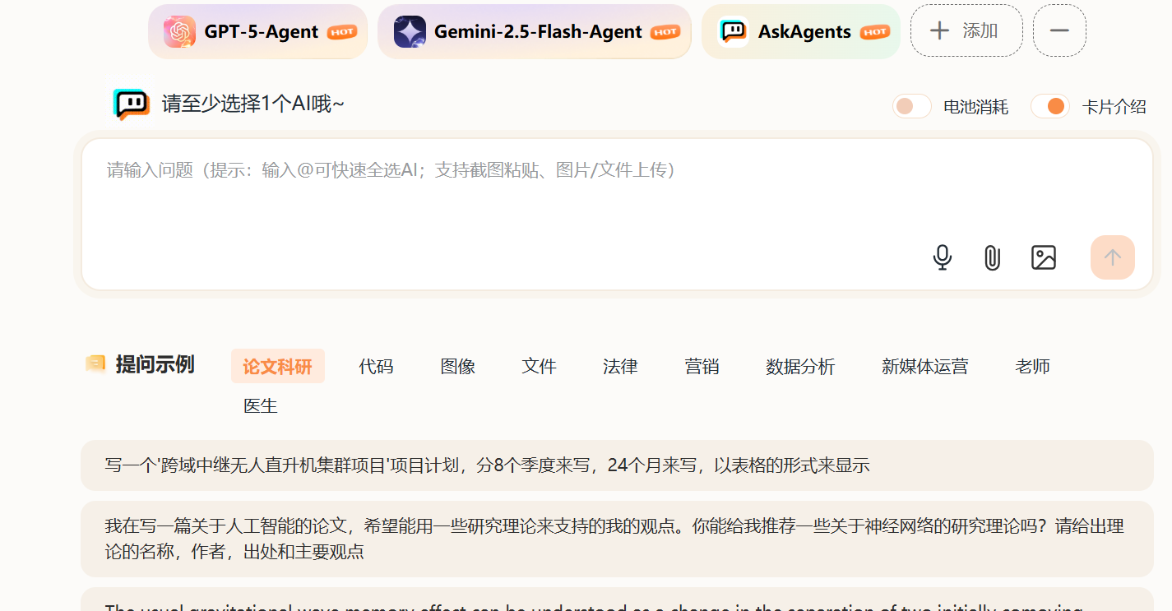Screen dimensions: 1172x611
Task: Open the 医生 examples tab
Action: click(x=261, y=406)
